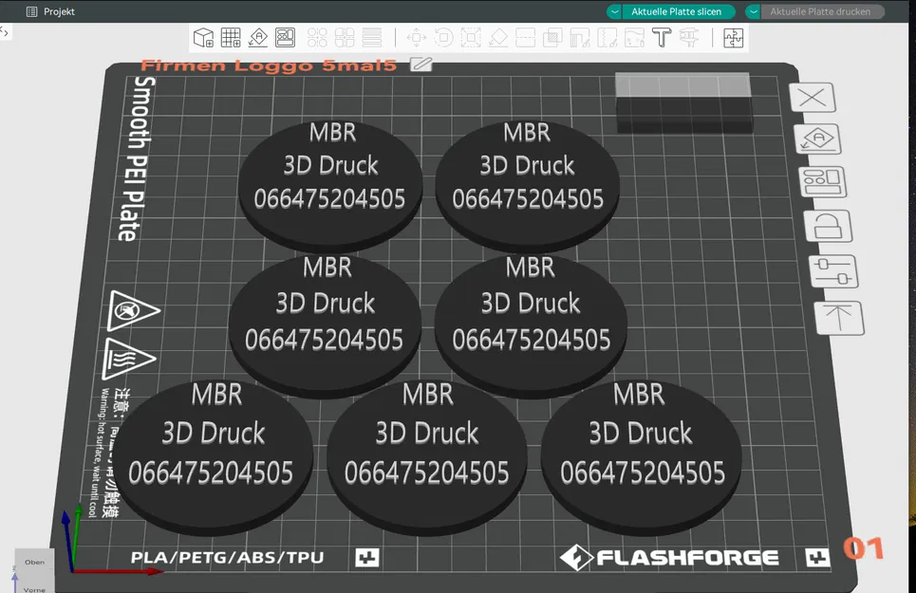Open the Text tool
This screenshot has width=916, height=593.
(661, 36)
